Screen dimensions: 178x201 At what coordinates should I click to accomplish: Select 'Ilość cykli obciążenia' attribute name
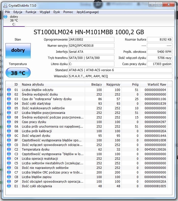tap(37, 186)
